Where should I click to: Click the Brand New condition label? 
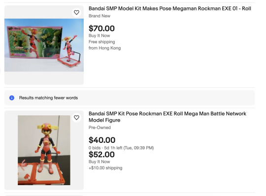click(100, 16)
